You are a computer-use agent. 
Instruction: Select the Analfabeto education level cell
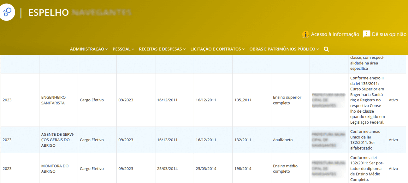pyautogui.click(x=283, y=140)
